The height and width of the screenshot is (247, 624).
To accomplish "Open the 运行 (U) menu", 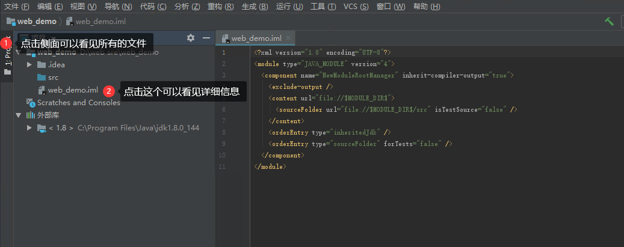I will click(289, 7).
